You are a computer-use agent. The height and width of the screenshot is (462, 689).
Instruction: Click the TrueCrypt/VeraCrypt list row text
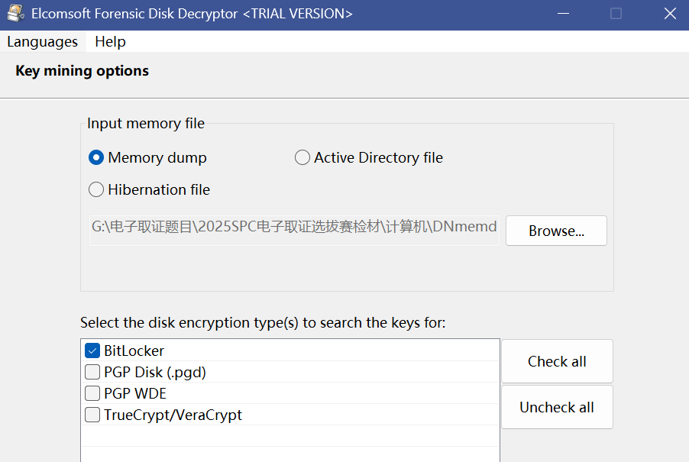coord(173,415)
